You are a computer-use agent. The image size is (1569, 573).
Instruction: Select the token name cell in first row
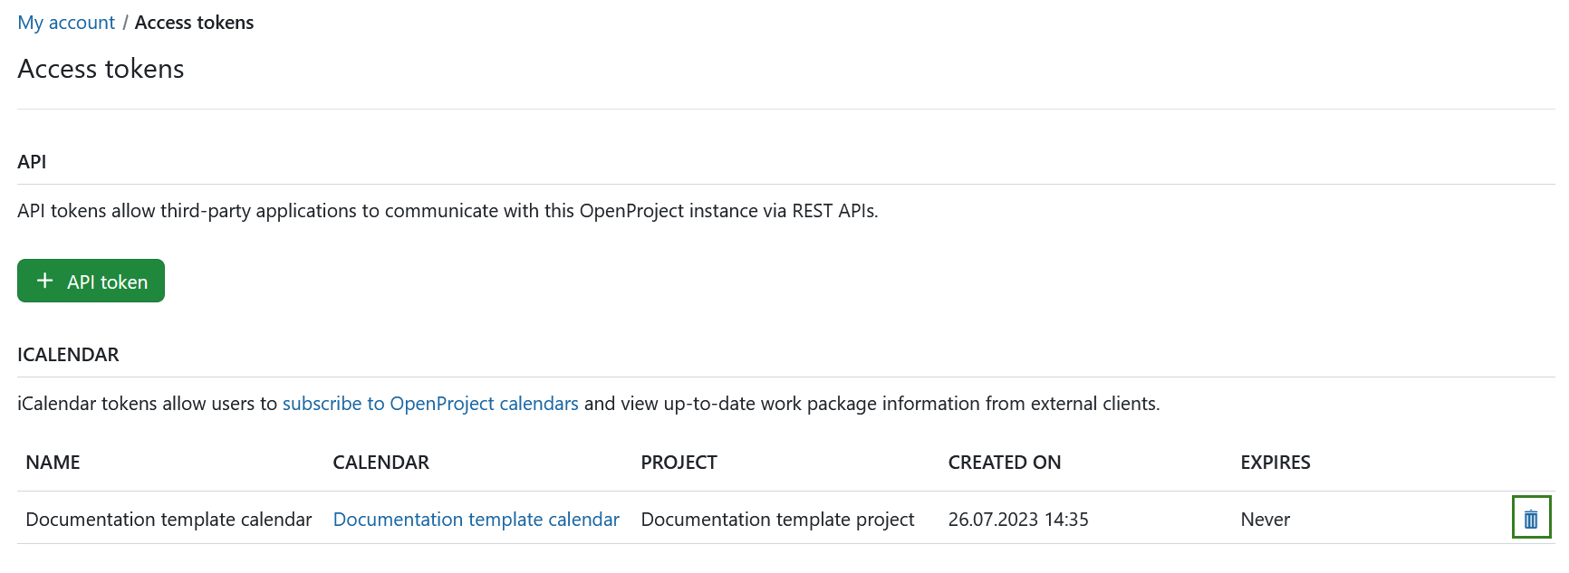pyautogui.click(x=168, y=520)
